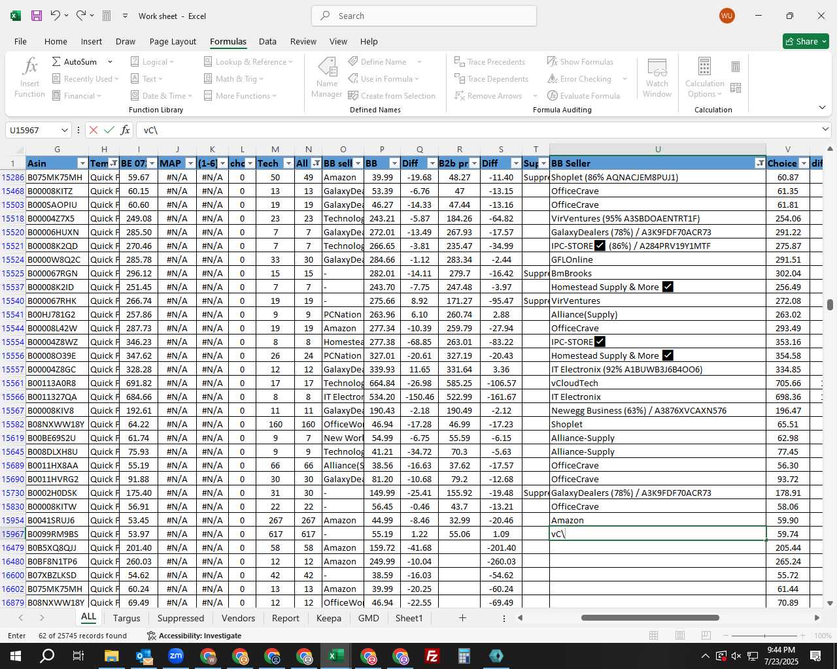The image size is (837, 669).
Task: Click Trace Dependents
Action: [x=491, y=78]
